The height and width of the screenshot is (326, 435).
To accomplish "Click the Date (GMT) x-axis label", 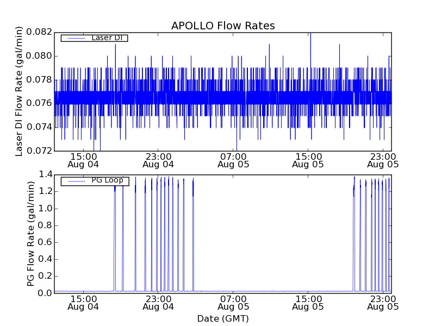I will [x=223, y=318].
